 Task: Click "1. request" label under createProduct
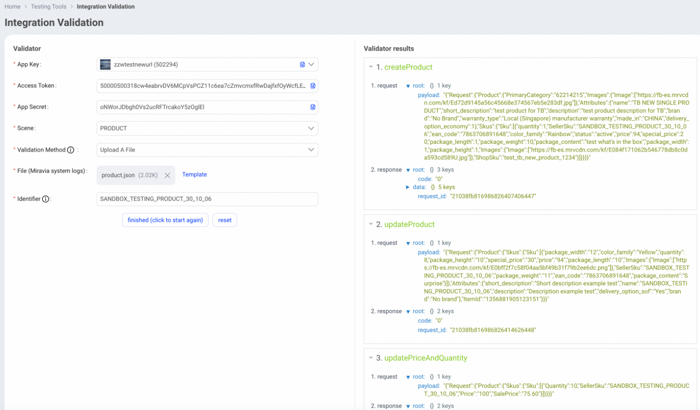(384, 86)
